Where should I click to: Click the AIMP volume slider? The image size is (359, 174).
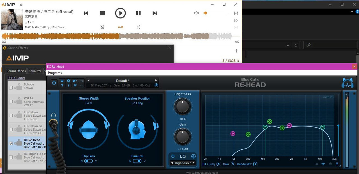[215, 13]
